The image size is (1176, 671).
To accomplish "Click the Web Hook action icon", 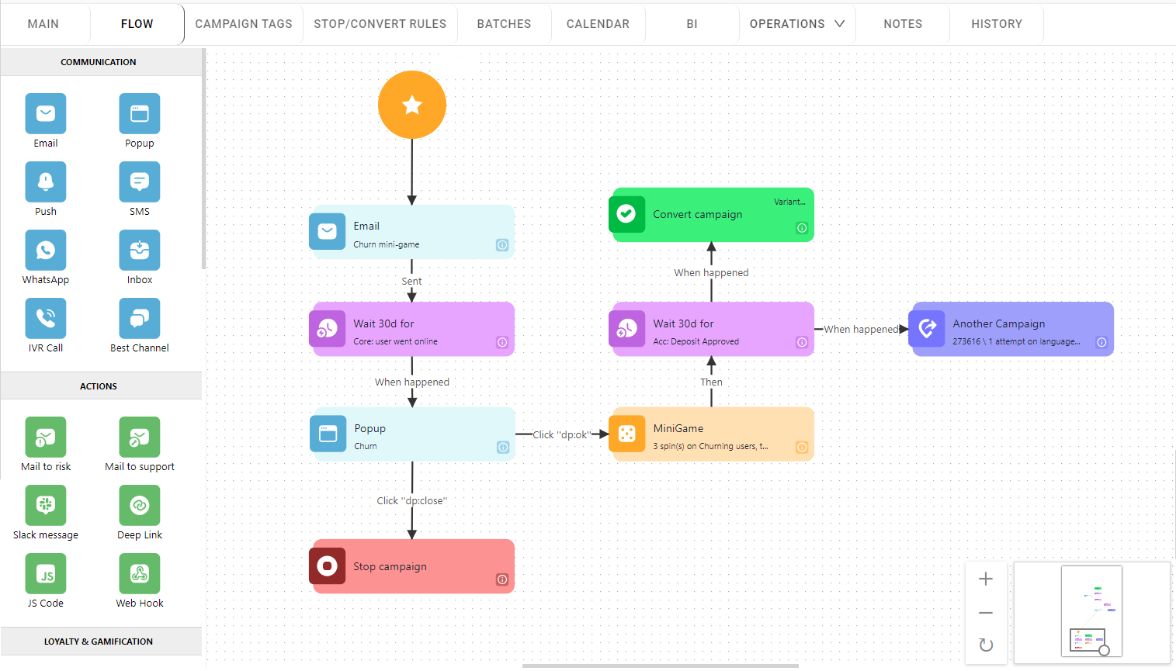I will tap(140, 574).
